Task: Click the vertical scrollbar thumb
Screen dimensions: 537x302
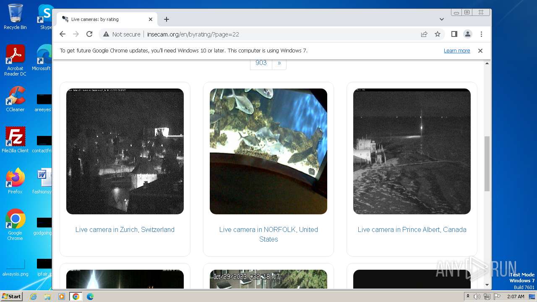Action: (487, 164)
